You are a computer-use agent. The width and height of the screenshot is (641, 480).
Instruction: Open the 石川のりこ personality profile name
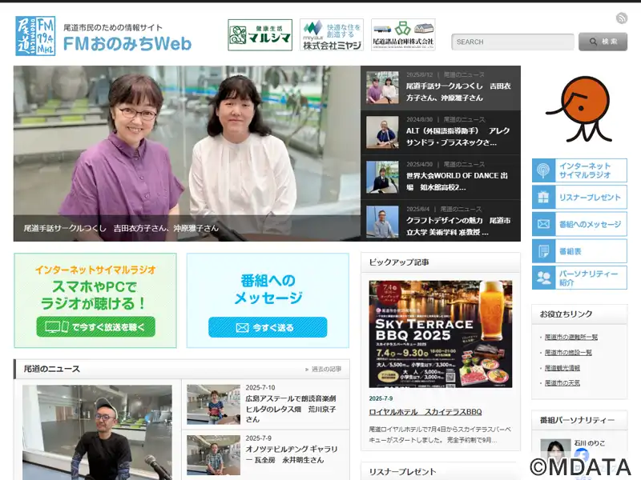(x=590, y=443)
